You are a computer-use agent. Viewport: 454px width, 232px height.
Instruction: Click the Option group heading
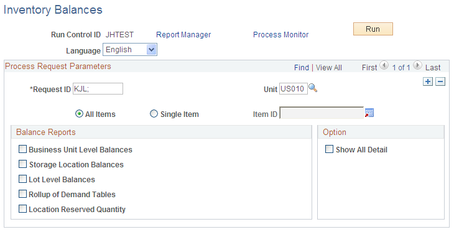point(335,132)
